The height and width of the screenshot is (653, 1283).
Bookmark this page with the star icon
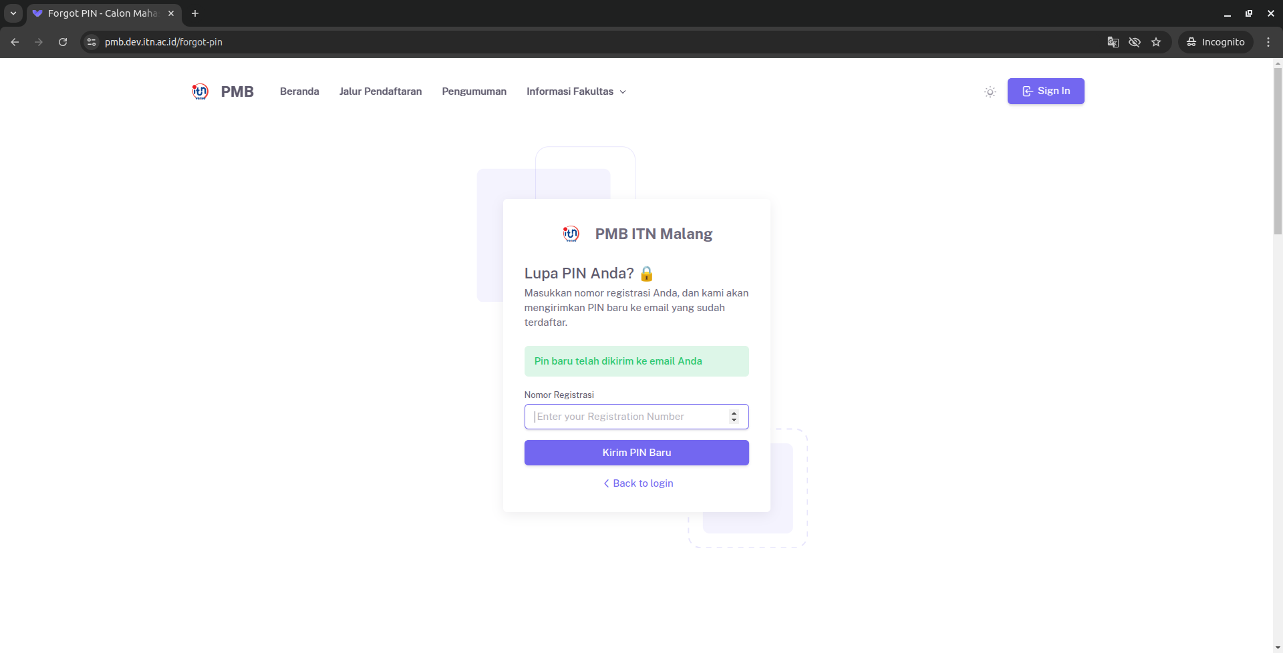tap(1156, 42)
